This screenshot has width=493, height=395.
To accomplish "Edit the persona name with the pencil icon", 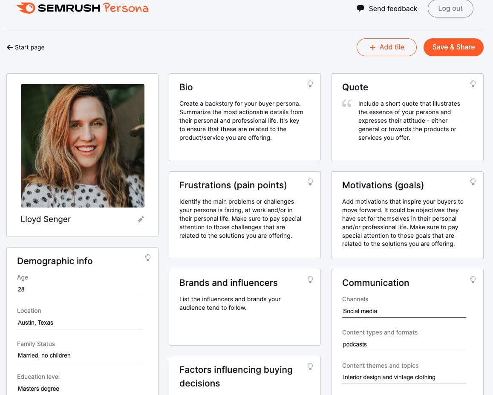I will click(141, 219).
